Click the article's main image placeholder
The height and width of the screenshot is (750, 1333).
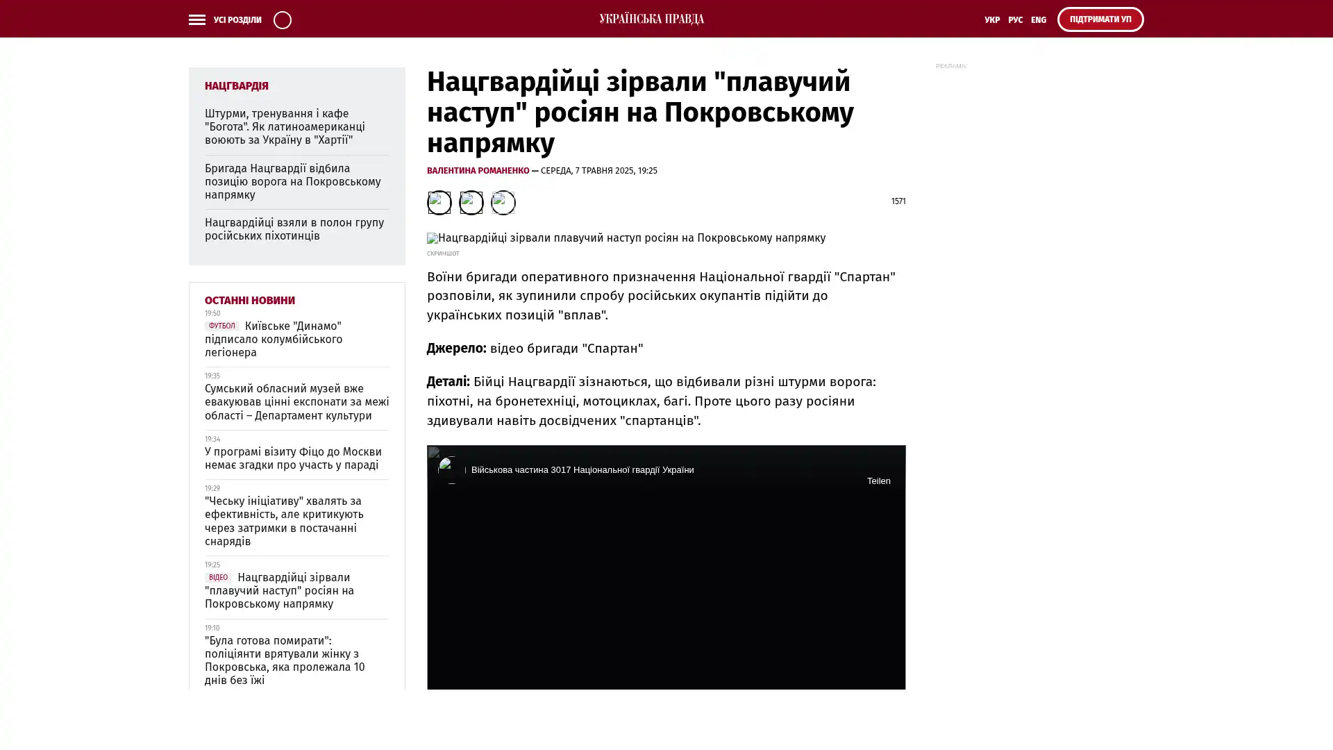click(626, 238)
